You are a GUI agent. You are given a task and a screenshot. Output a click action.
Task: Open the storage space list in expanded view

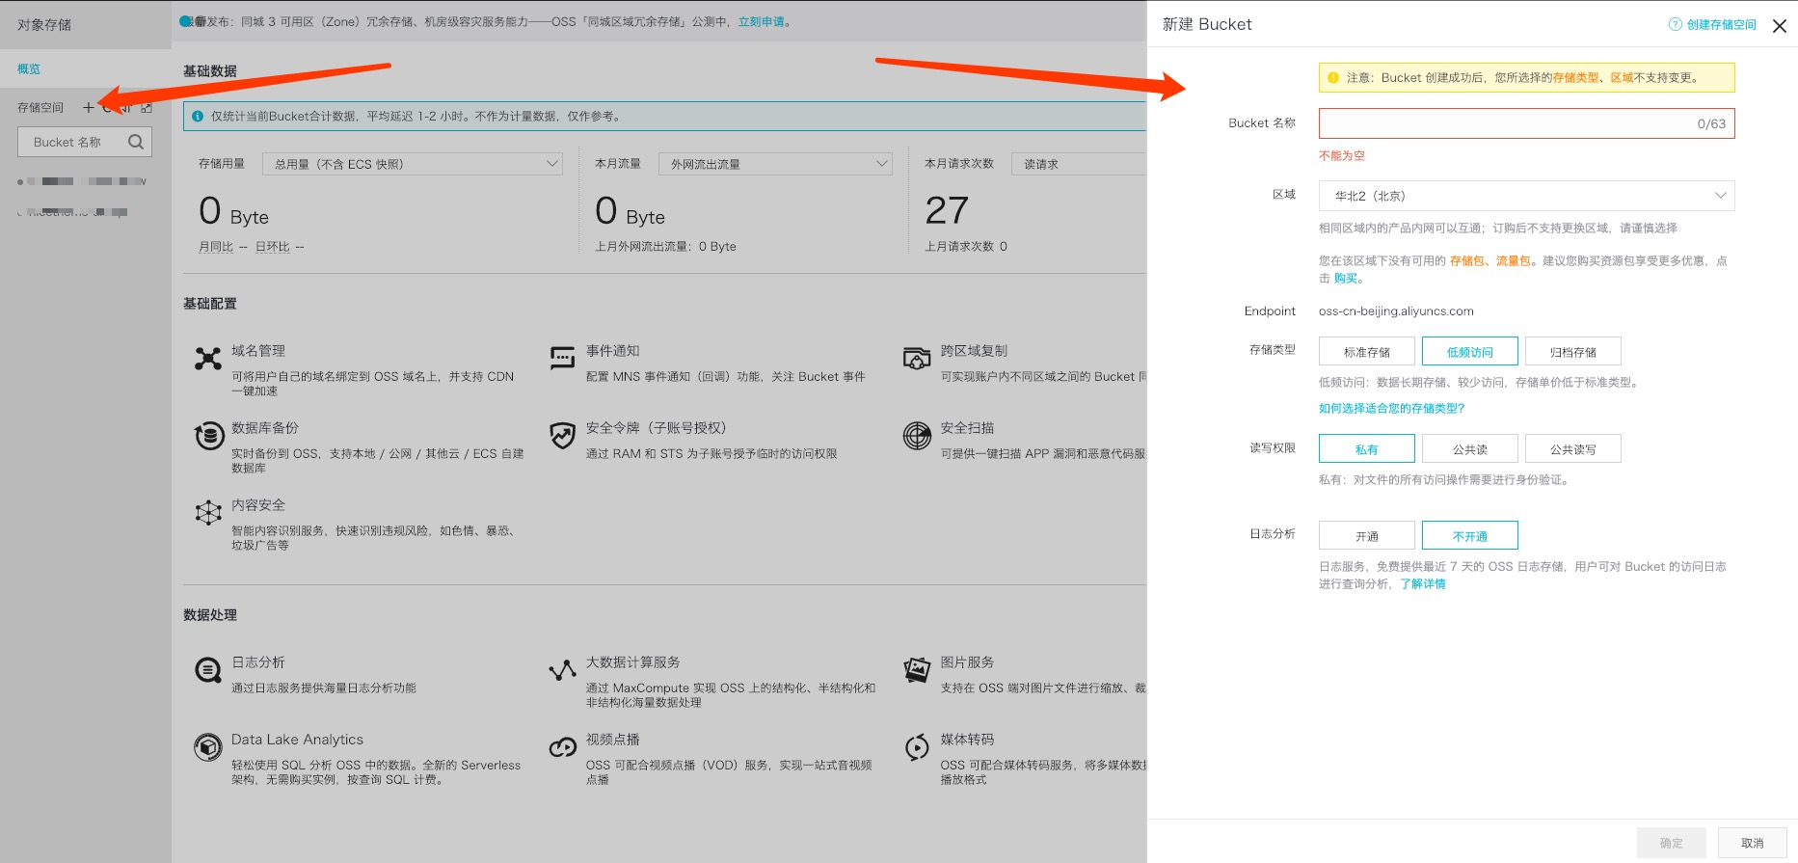coord(147,108)
